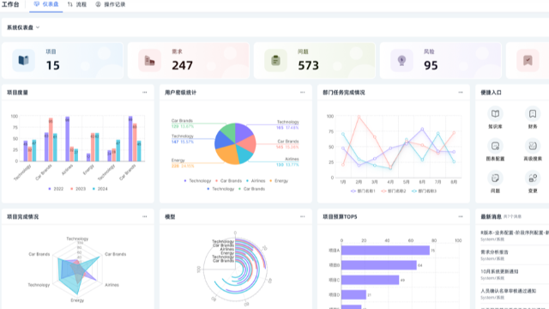Image resolution: width=549 pixels, height=309 pixels.
Task: Click the 便捷入口 panel title
Action: [x=491, y=93]
